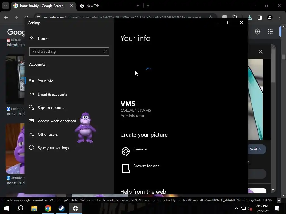Open Chrome from the taskbar
Screen dimensions: 286x214
48,208
